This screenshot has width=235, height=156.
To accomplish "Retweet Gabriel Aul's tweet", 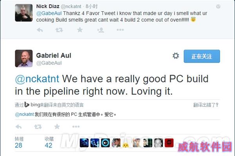I will click(38, 127).
